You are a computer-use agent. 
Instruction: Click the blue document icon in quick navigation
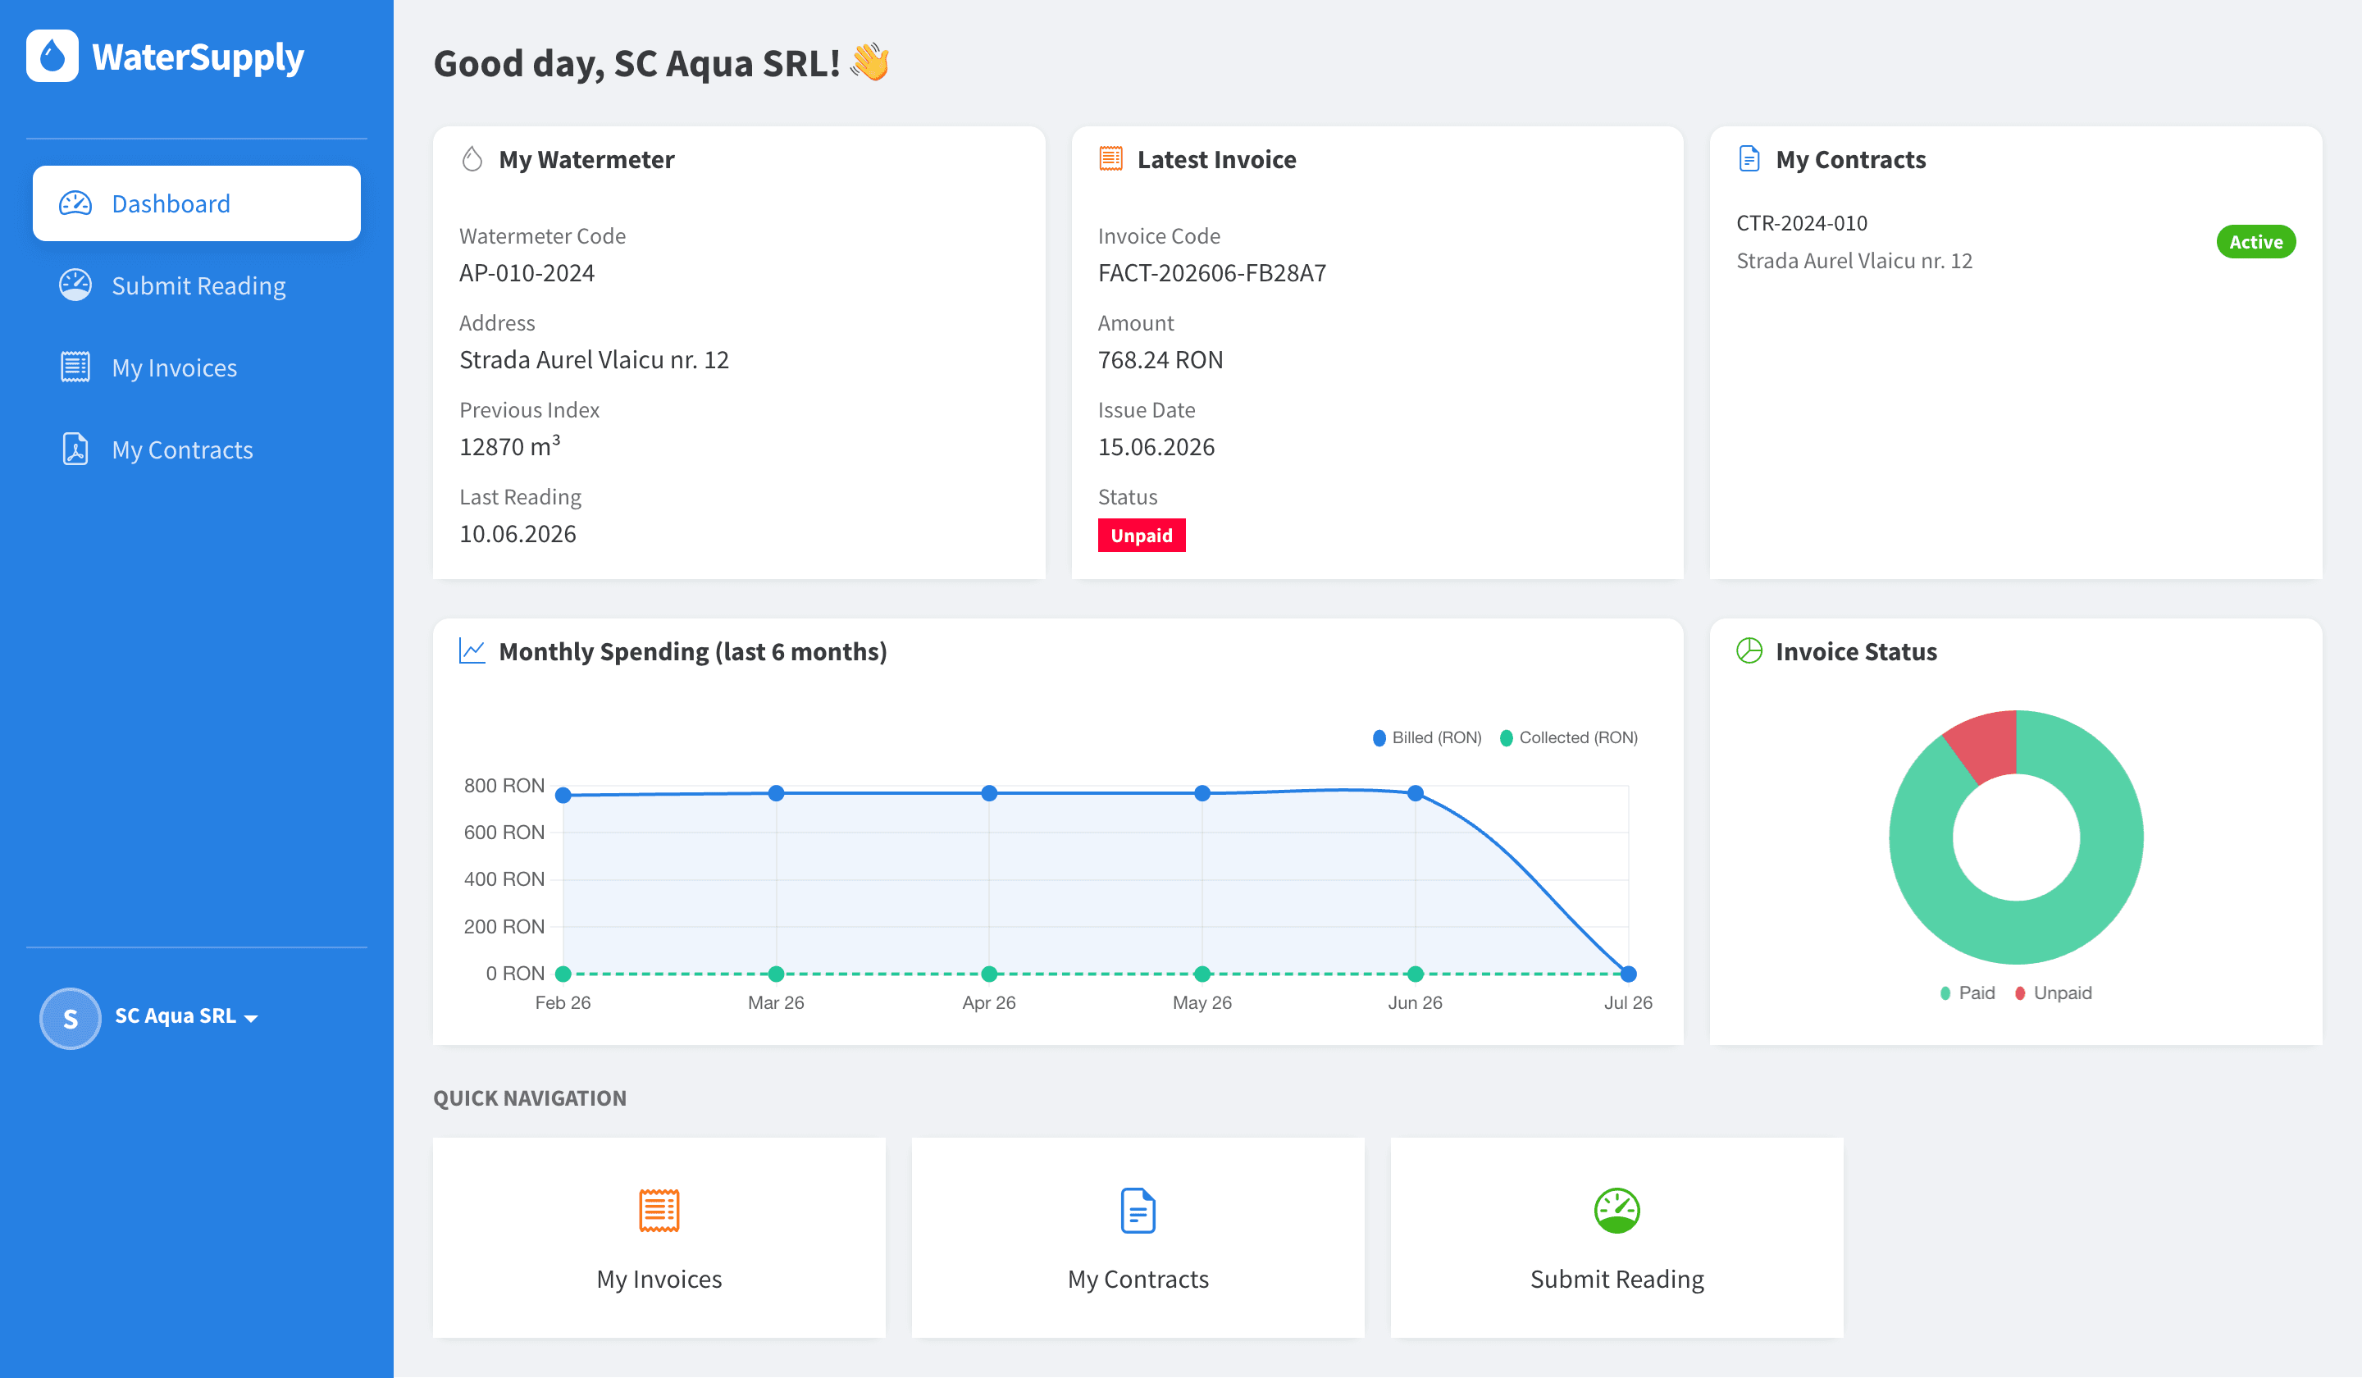pyautogui.click(x=1138, y=1210)
